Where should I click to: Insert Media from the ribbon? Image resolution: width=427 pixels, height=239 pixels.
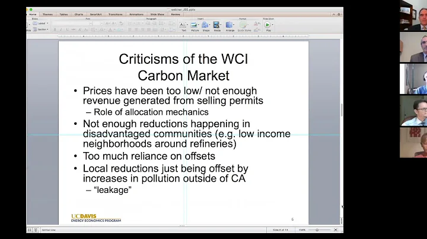coord(216,25)
